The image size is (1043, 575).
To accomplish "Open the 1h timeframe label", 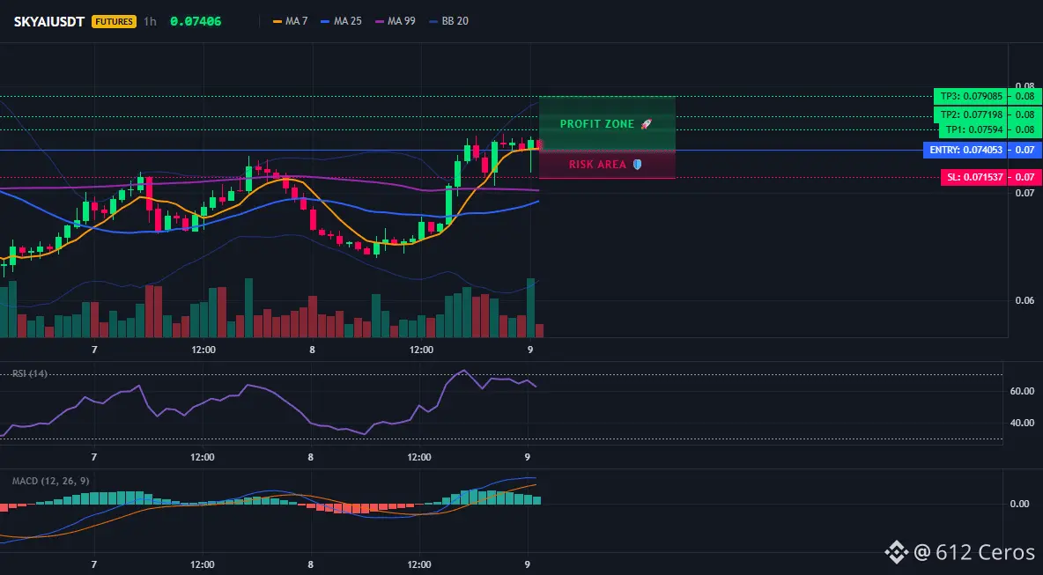I will coord(151,21).
